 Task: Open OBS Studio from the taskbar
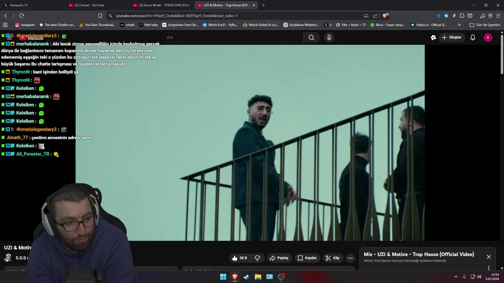281,277
